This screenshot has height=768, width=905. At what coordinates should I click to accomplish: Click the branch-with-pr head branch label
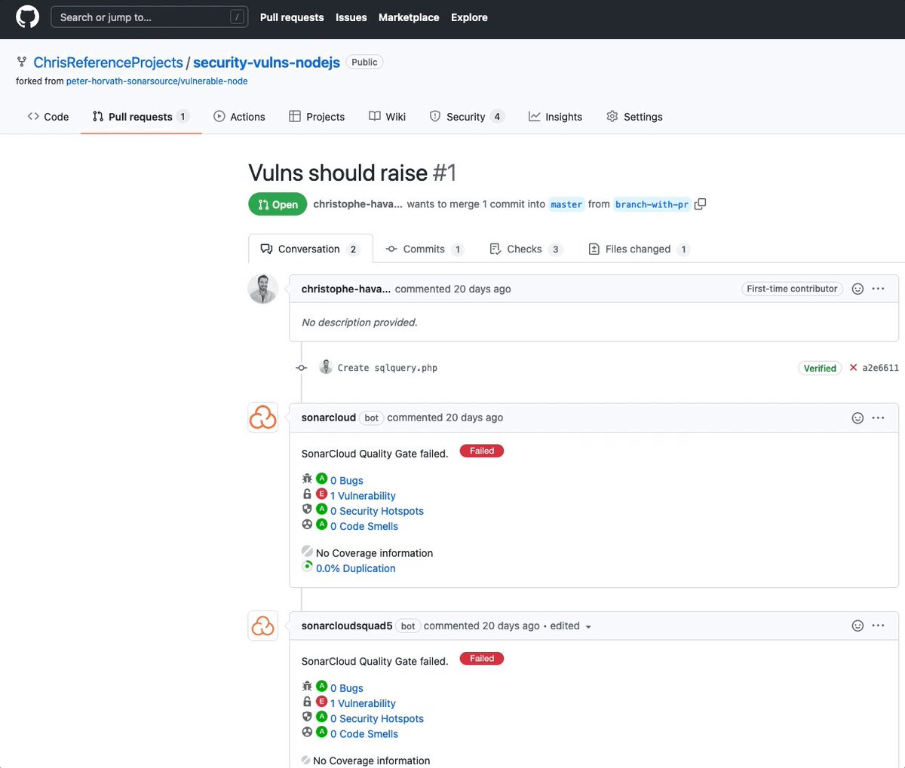652,204
